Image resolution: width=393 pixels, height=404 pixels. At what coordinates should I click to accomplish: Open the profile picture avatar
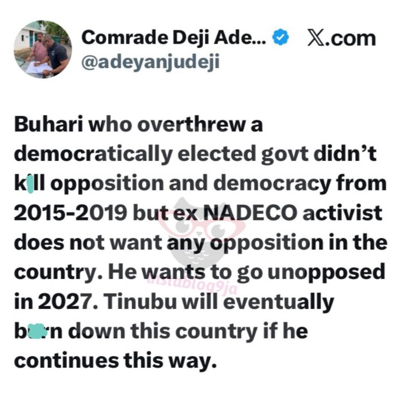pyautogui.click(x=43, y=49)
